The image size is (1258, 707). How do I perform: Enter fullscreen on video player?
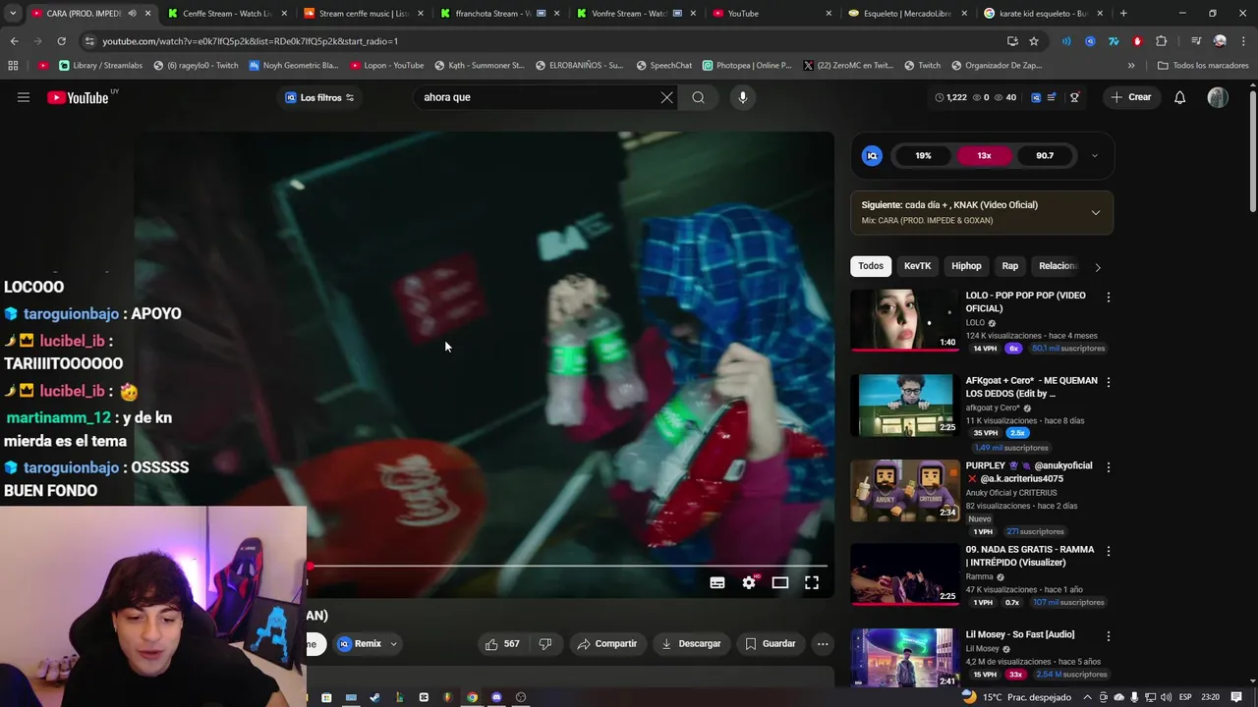coord(812,582)
